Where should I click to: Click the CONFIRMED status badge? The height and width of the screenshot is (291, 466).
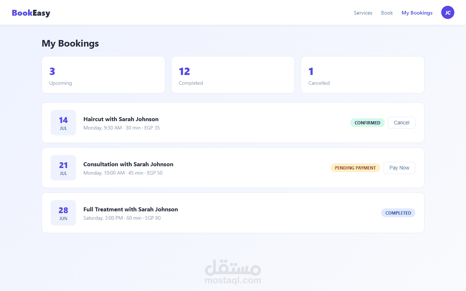pyautogui.click(x=367, y=123)
